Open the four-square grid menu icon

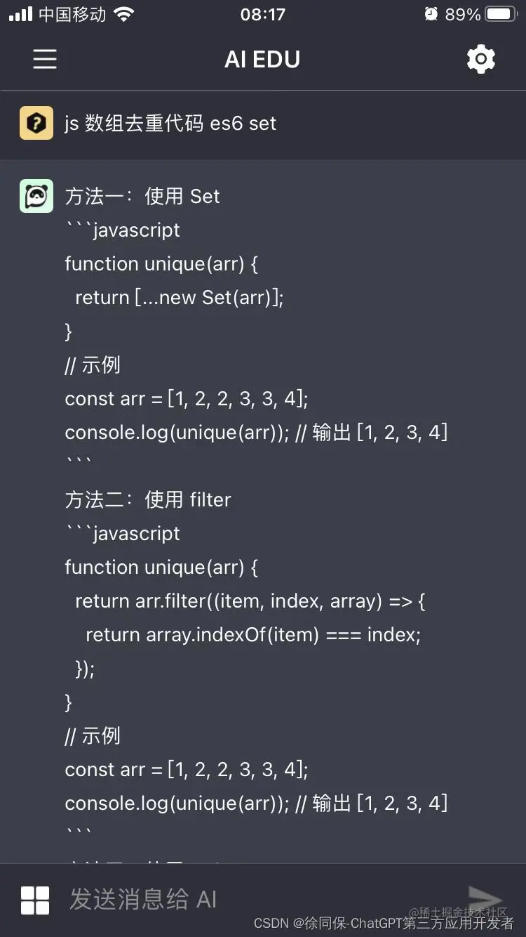[35, 900]
